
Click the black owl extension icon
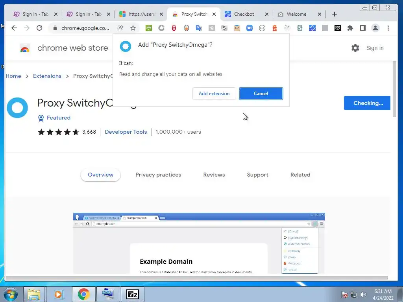tap(337, 28)
